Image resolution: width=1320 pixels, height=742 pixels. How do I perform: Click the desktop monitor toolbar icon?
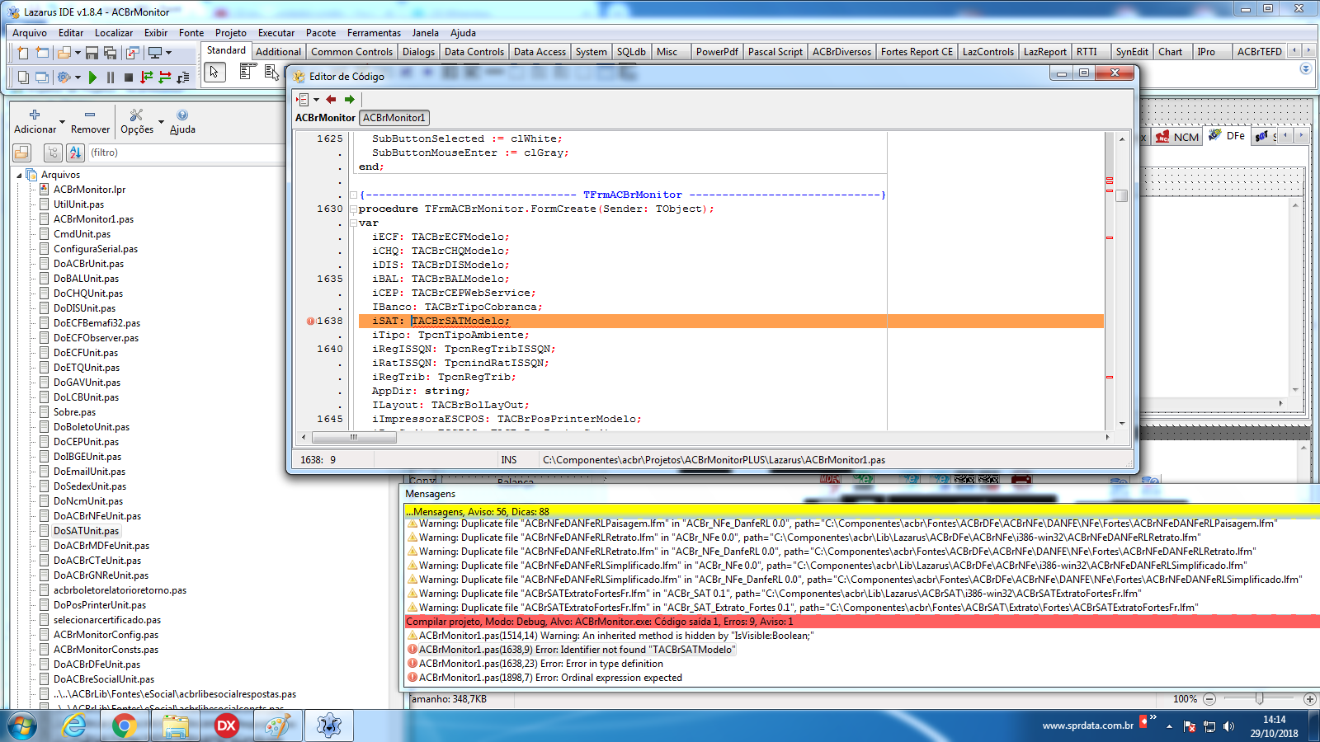(x=155, y=53)
